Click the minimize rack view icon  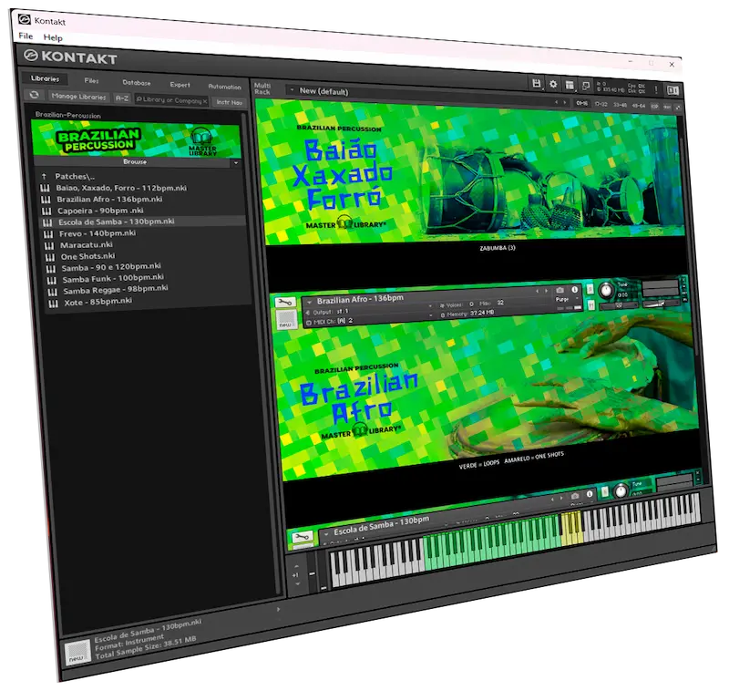point(586,86)
